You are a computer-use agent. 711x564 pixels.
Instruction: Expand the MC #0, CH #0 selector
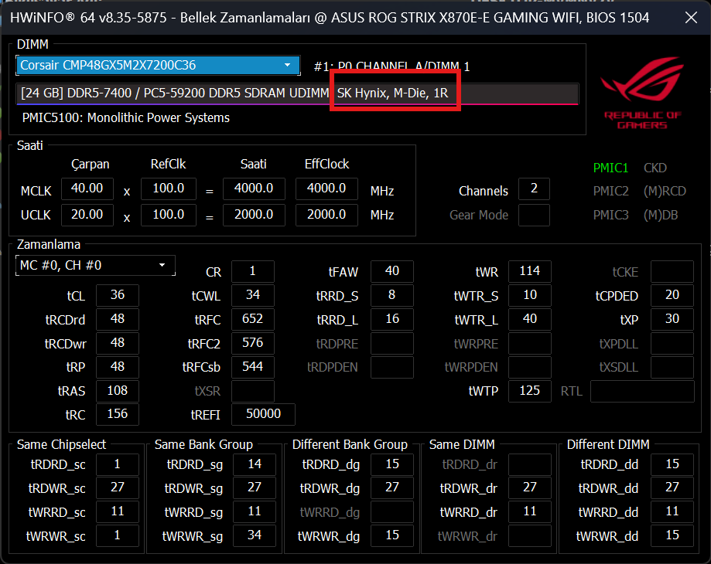click(x=95, y=265)
